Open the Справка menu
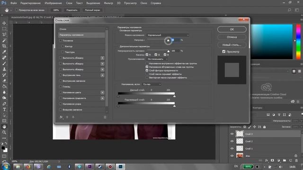Viewport: 303px width, 170px height. (x=156, y=3)
